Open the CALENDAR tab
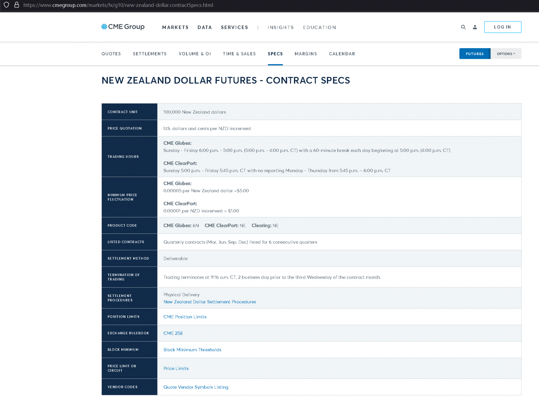The width and height of the screenshot is (539, 396). [342, 53]
